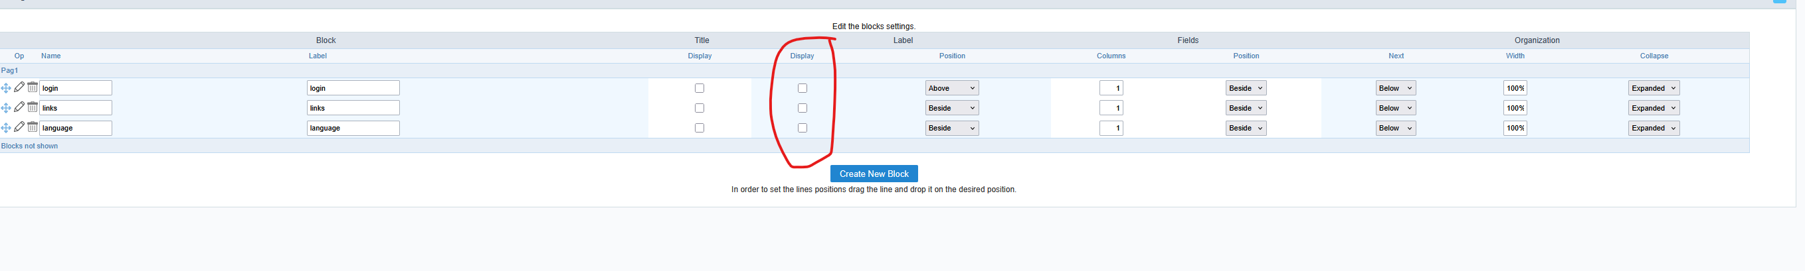Edit the links block via pencil icon
This screenshot has width=1805, height=271.
tap(19, 107)
